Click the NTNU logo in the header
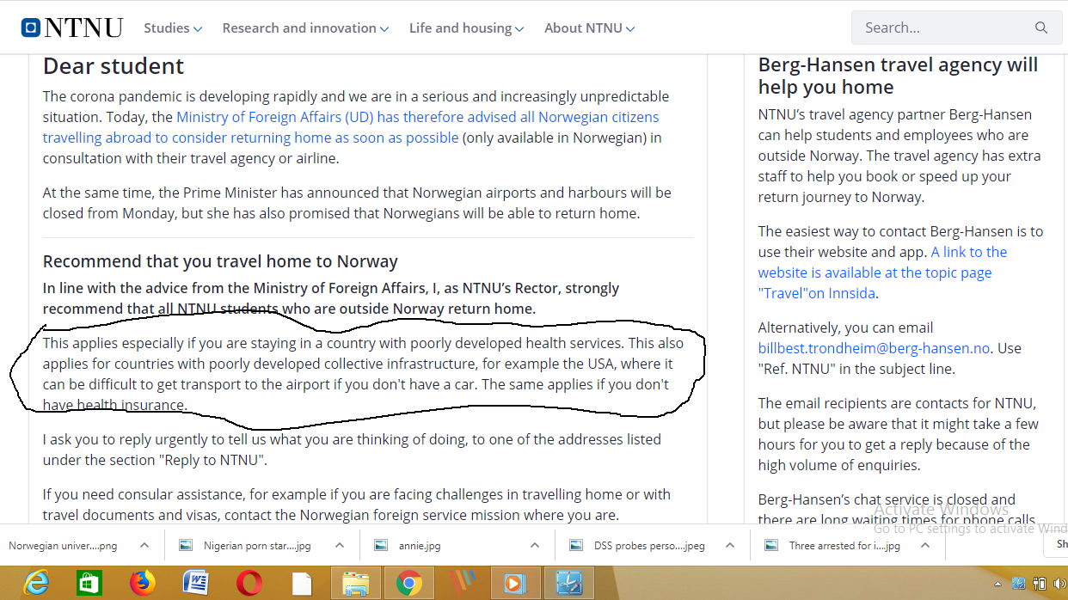 coord(72,28)
